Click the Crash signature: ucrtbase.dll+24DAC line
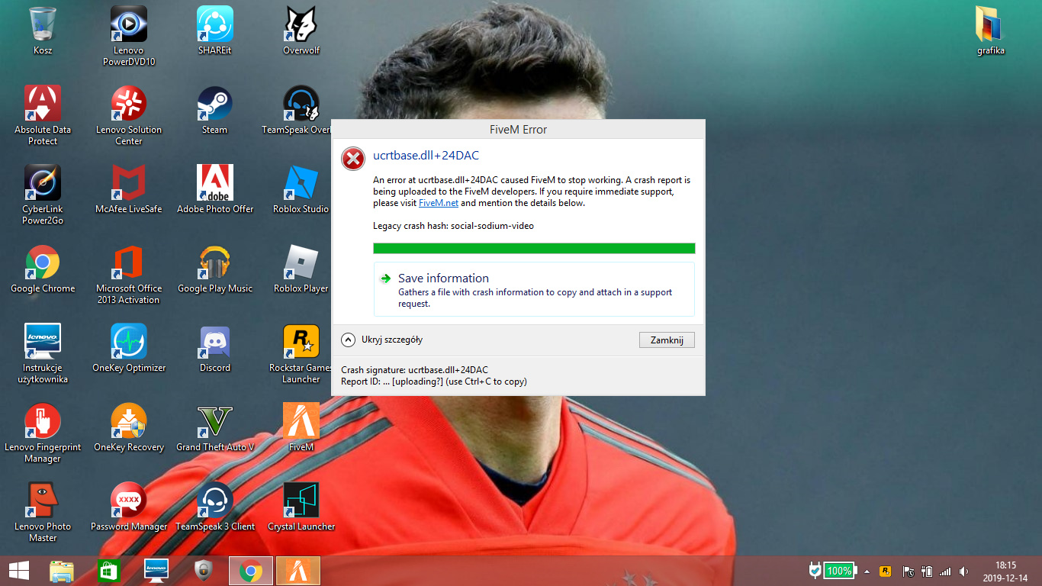Screen dimensions: 1042x586 tap(414, 370)
